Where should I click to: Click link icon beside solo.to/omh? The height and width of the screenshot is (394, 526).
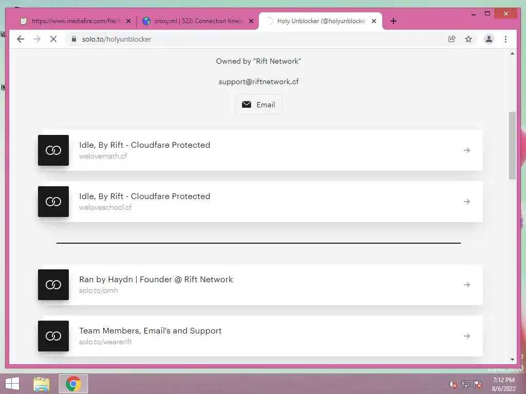coord(53,285)
